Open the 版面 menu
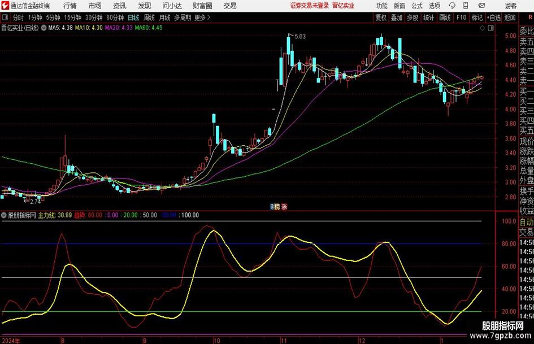Image resolution: width=534 pixels, height=344 pixels. coord(400,6)
